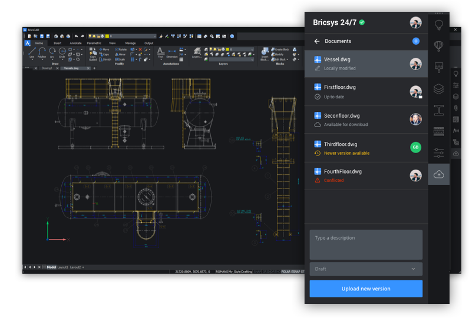
Task: Switch to the Annotate ribbon tab
Action: point(75,43)
